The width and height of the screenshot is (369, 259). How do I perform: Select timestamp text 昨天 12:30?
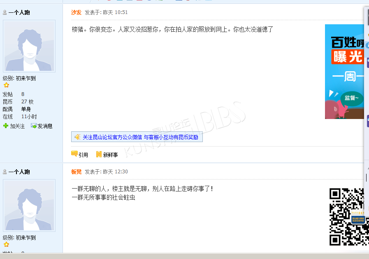[x=115, y=172]
